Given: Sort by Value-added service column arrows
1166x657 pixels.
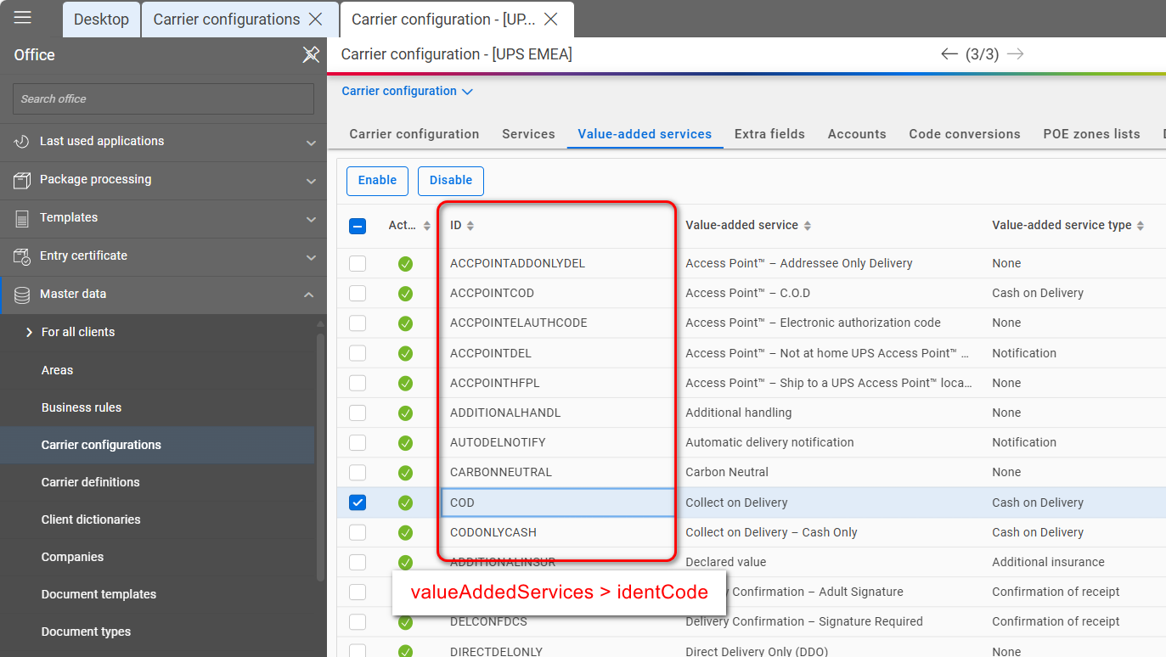Looking at the screenshot, I should 808,226.
